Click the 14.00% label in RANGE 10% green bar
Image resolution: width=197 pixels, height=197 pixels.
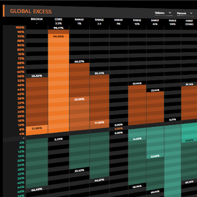pos(137,139)
